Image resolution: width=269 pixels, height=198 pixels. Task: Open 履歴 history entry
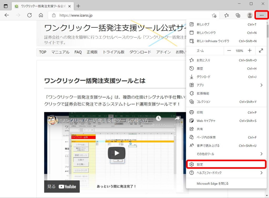(x=226, y=68)
